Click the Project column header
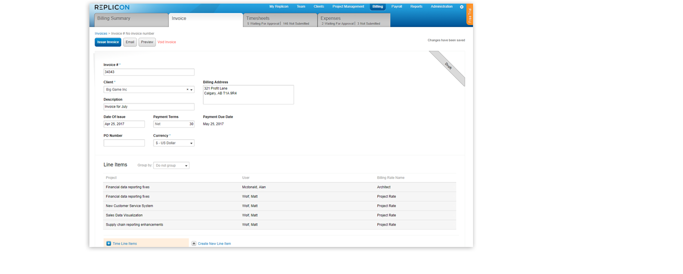Viewport: 683px width, 274px height. [111, 178]
